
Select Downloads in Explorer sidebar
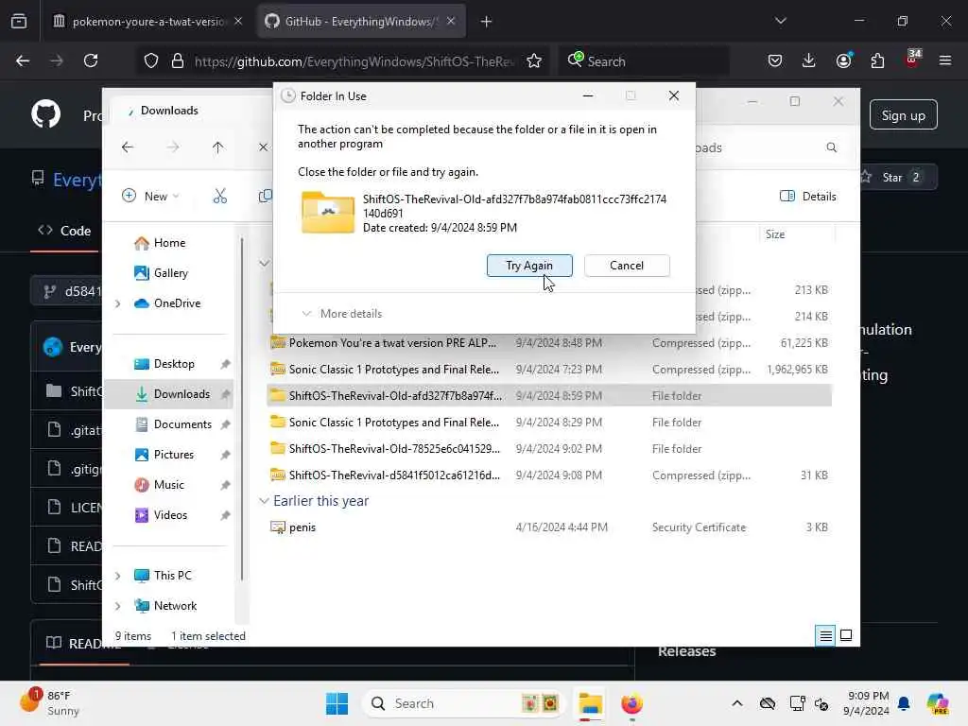click(x=172, y=394)
